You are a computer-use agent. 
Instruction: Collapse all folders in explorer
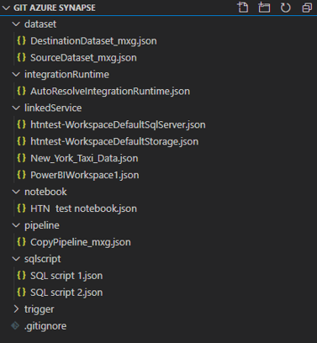307,8
